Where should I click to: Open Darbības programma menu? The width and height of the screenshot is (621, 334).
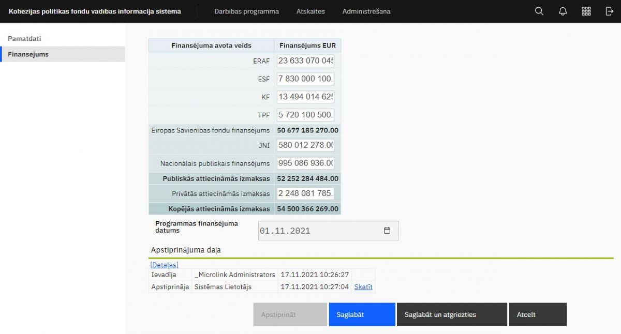[x=246, y=11]
